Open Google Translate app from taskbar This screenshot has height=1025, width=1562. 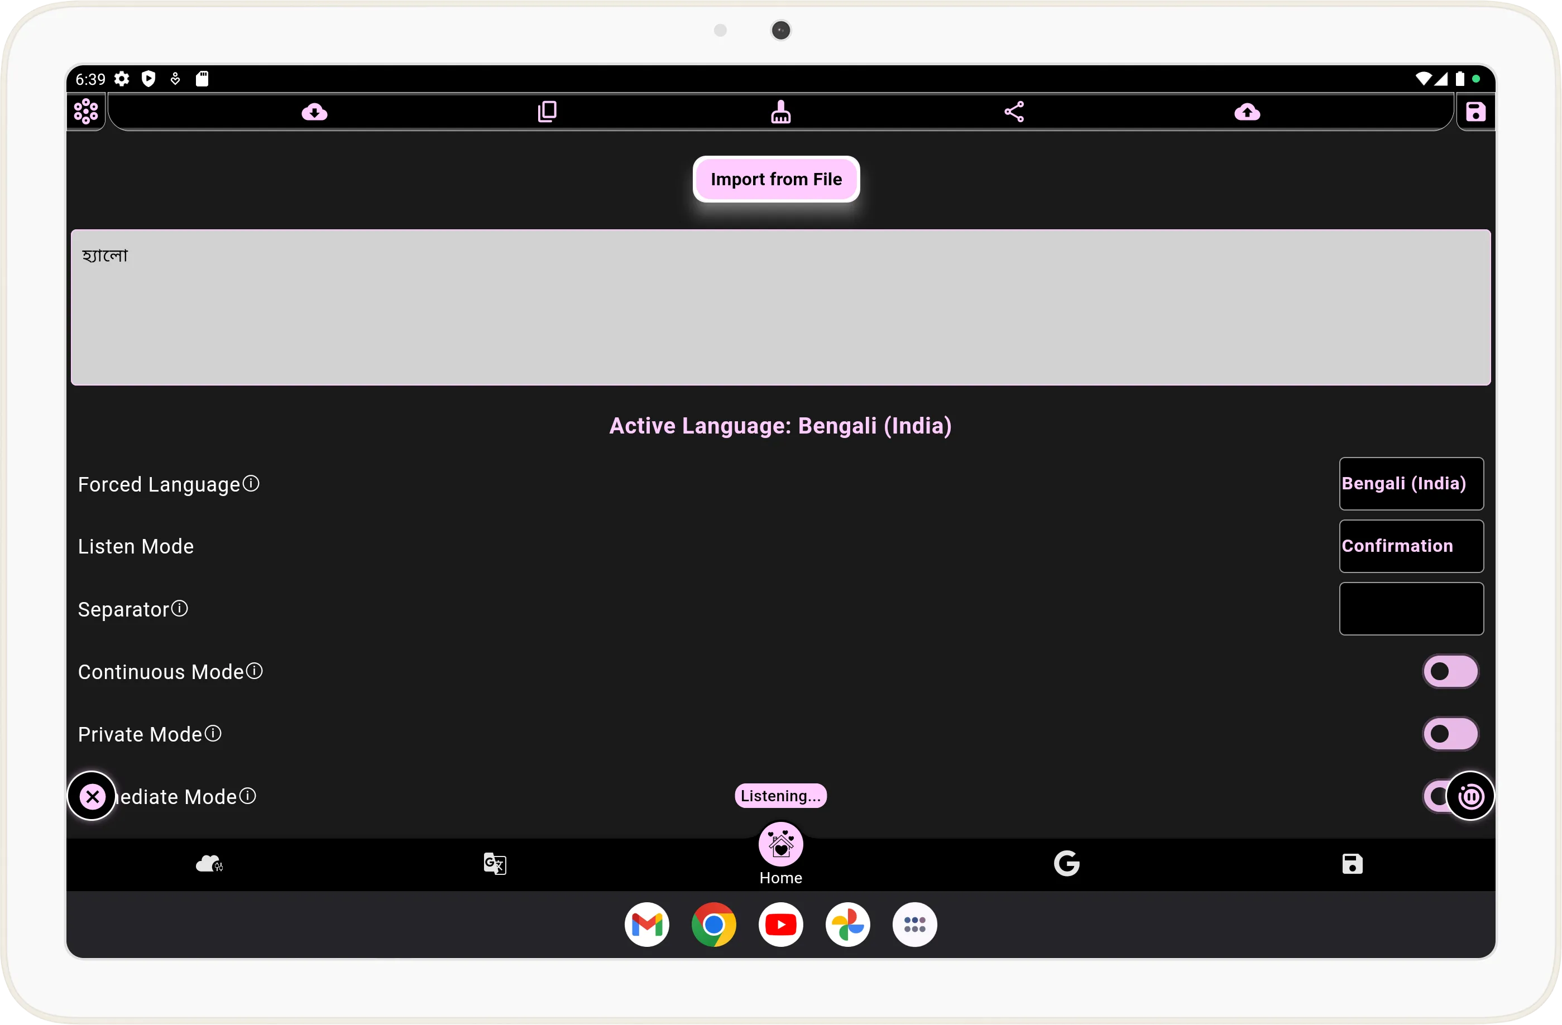(495, 863)
